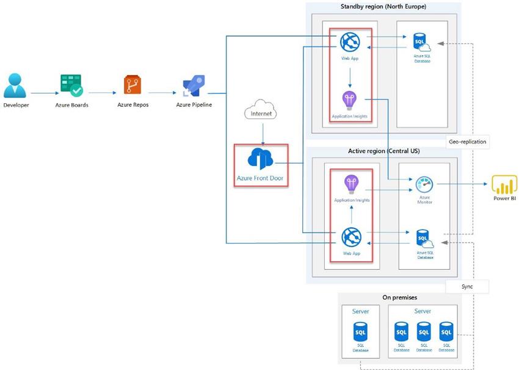Click the Geo-replication label box
519x370 pixels.
[x=467, y=142]
